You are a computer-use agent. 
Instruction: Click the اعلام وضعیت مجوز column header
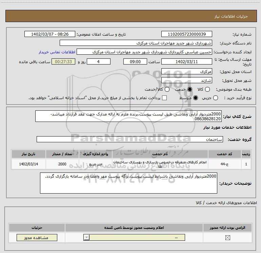[134, 228]
